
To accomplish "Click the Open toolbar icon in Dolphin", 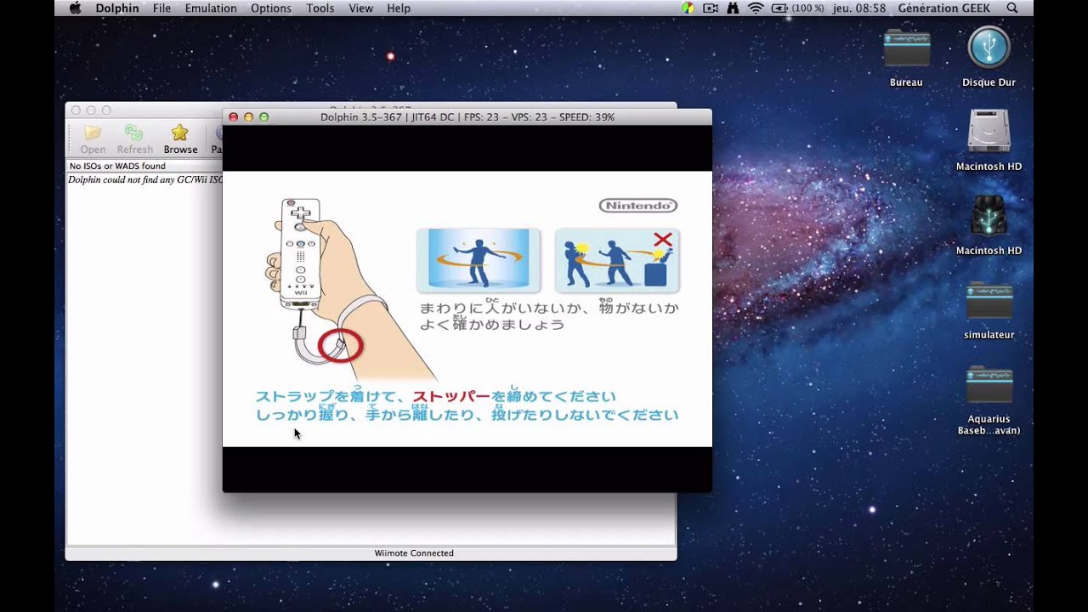I will pos(93,140).
